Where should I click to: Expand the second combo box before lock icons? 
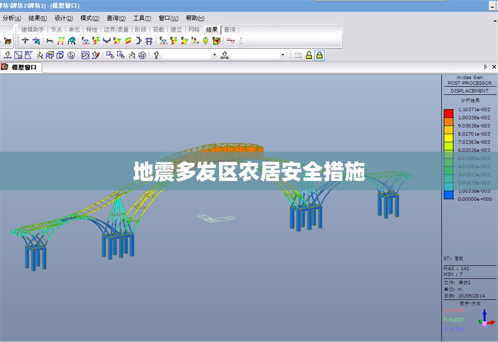pyautogui.click(x=283, y=55)
